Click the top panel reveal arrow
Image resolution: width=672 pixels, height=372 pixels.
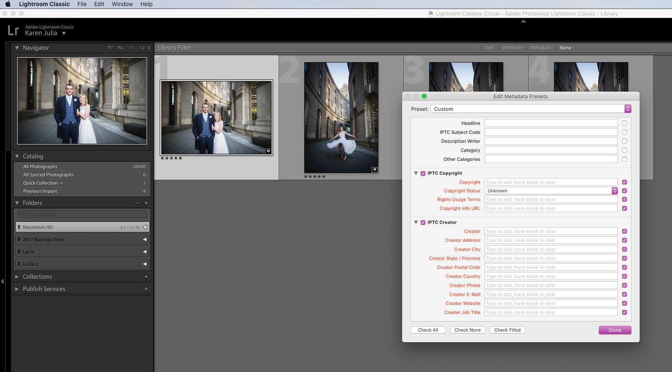(523, 21)
